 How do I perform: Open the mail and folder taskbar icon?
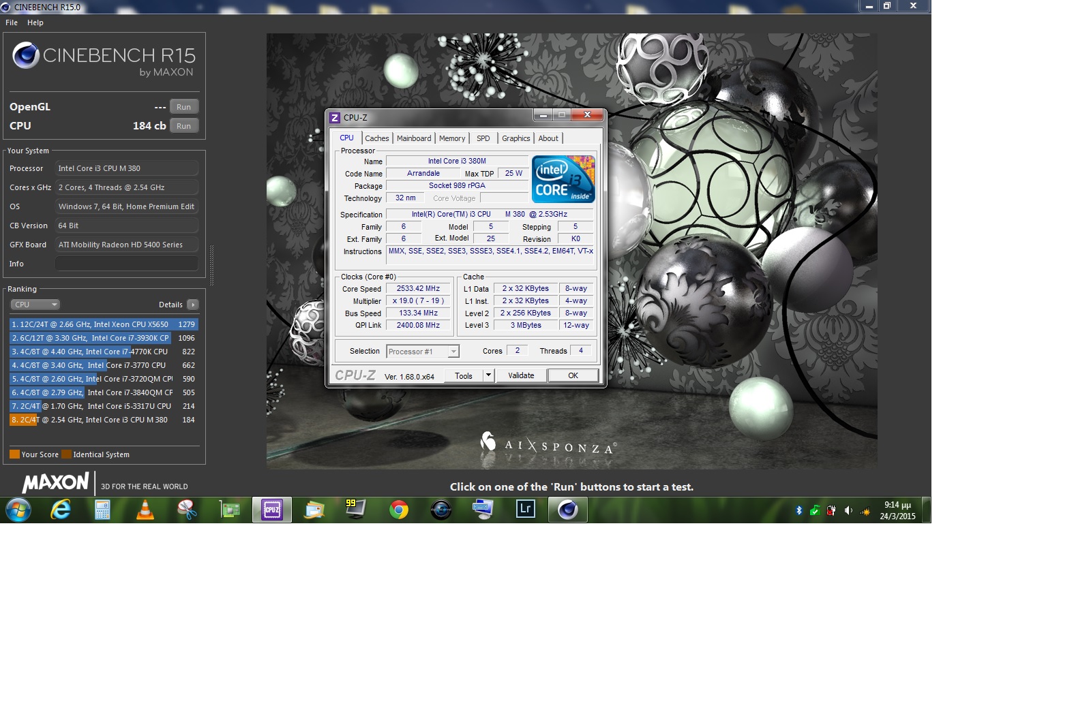(x=314, y=510)
